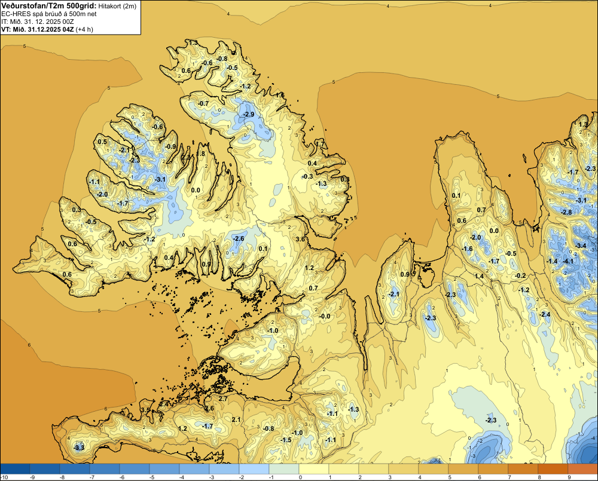The width and height of the screenshot is (598, 481).
Task: Click the -0.3 temperature value
Action: 307,176
